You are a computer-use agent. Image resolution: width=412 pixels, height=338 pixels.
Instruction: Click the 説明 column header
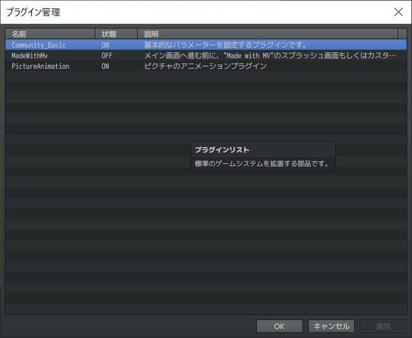pyautogui.click(x=268, y=34)
